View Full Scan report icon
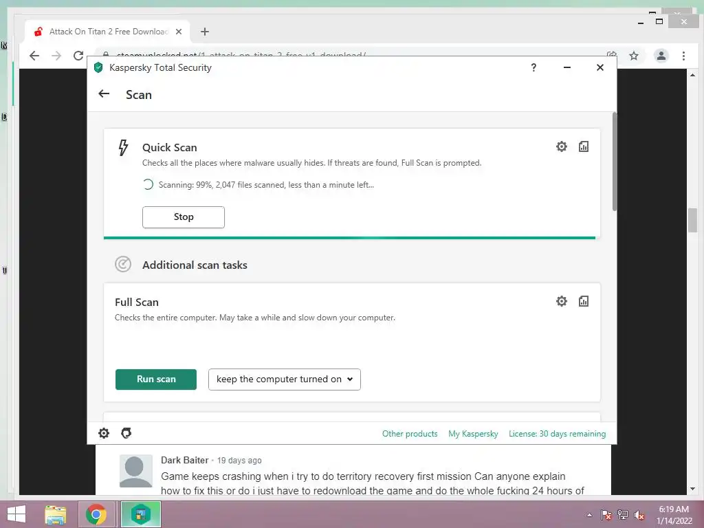Screen dimensions: 704x528 point(583,301)
